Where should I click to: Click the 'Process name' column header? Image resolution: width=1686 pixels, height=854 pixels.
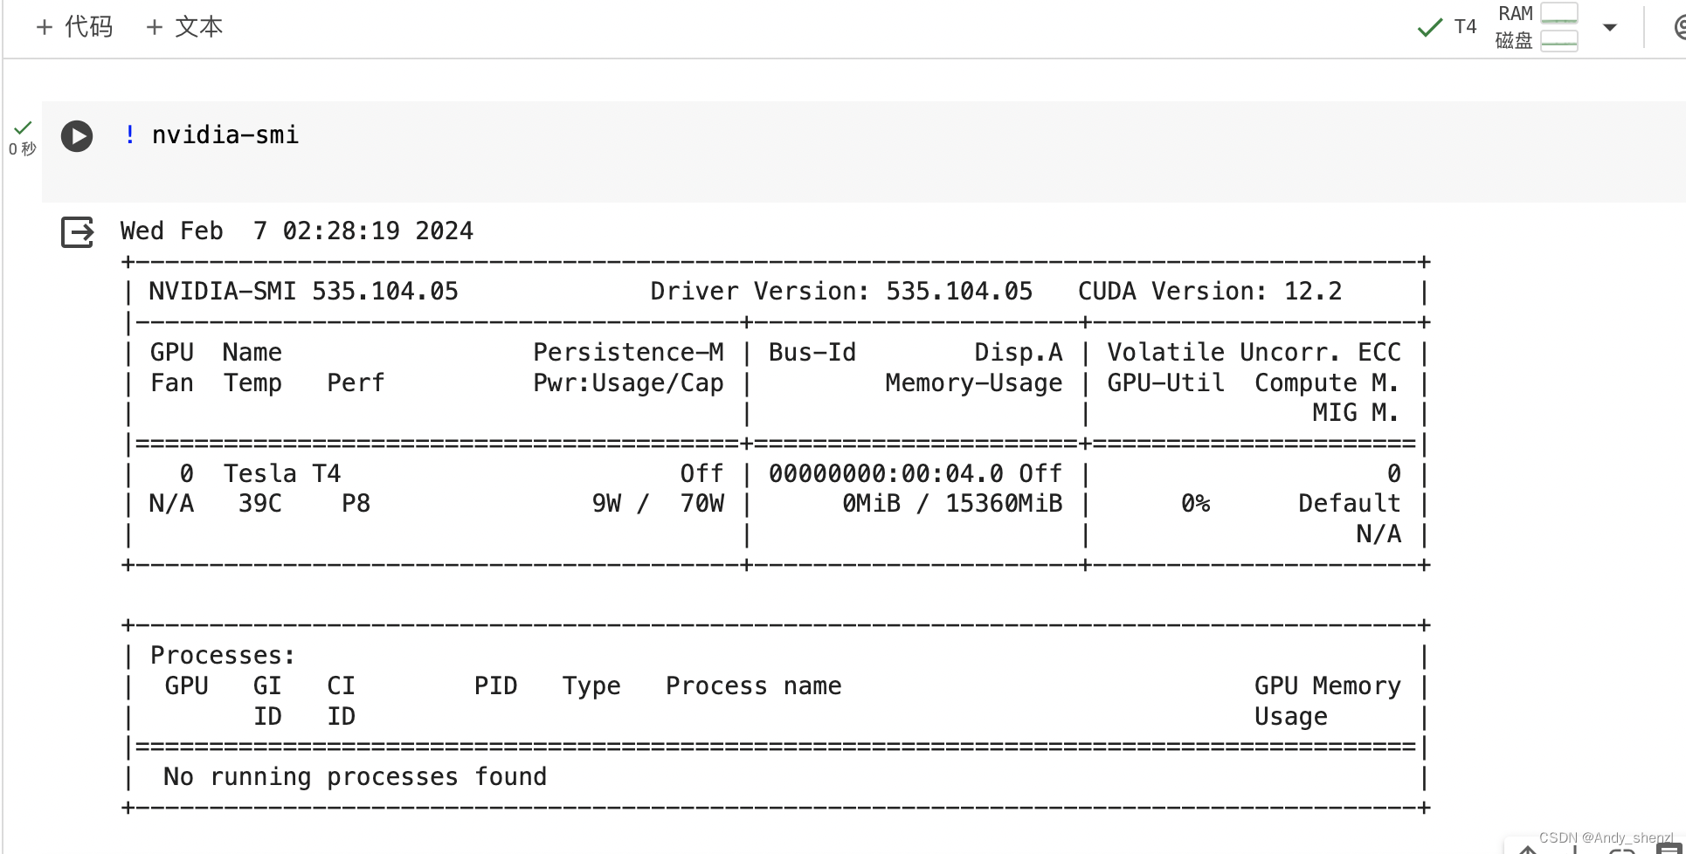(753, 685)
